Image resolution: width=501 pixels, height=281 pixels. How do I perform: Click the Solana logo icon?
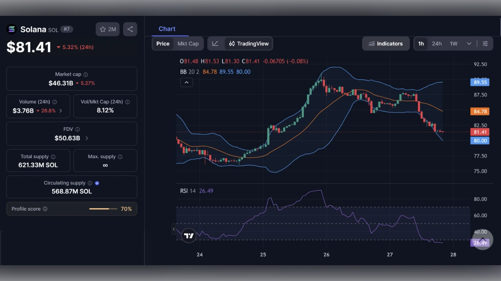11,29
